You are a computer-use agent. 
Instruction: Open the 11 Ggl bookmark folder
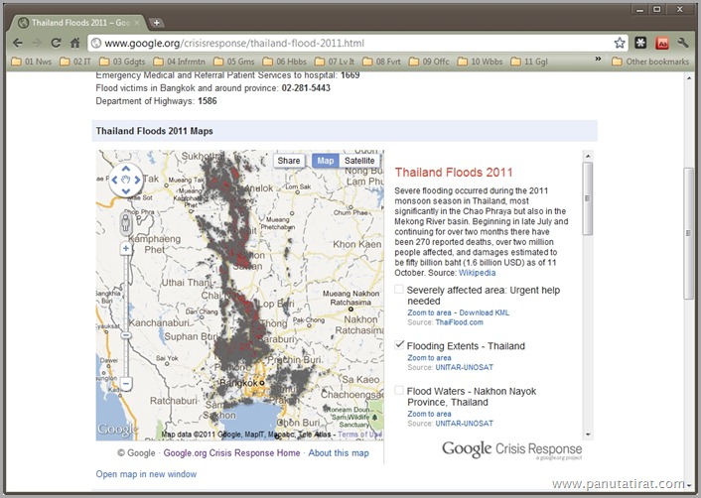[x=529, y=62]
